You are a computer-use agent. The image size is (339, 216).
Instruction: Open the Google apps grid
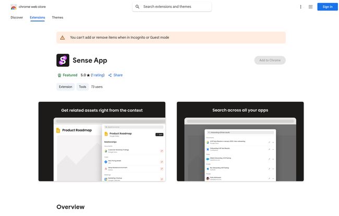pyautogui.click(x=310, y=7)
